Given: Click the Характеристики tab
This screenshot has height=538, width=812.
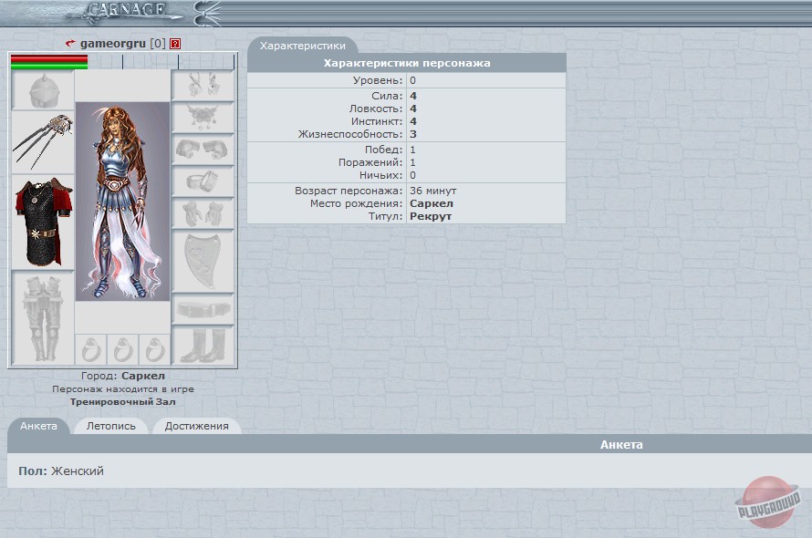Looking at the screenshot, I should point(302,45).
